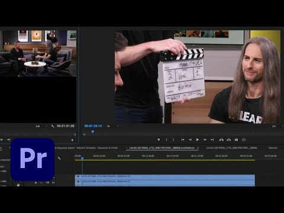Viewport: 284px width, 213px height.
Task: Open the Source monitor button editor plus
Action: click(x=72, y=140)
